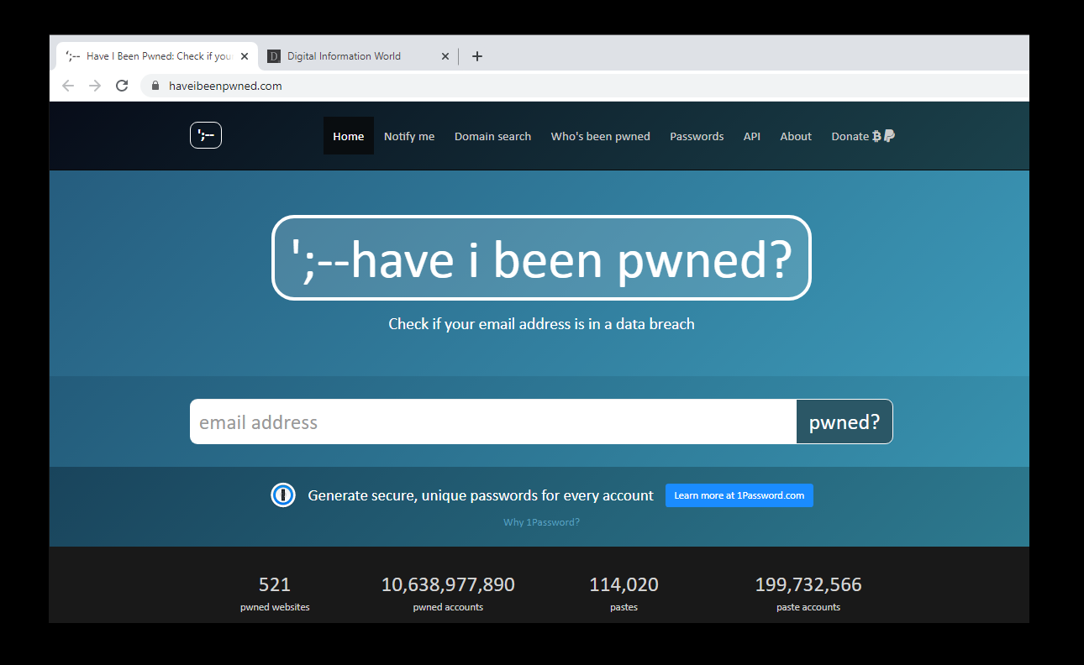Viewport: 1084px width, 665px height.
Task: Focus the email address input field
Action: (x=493, y=422)
